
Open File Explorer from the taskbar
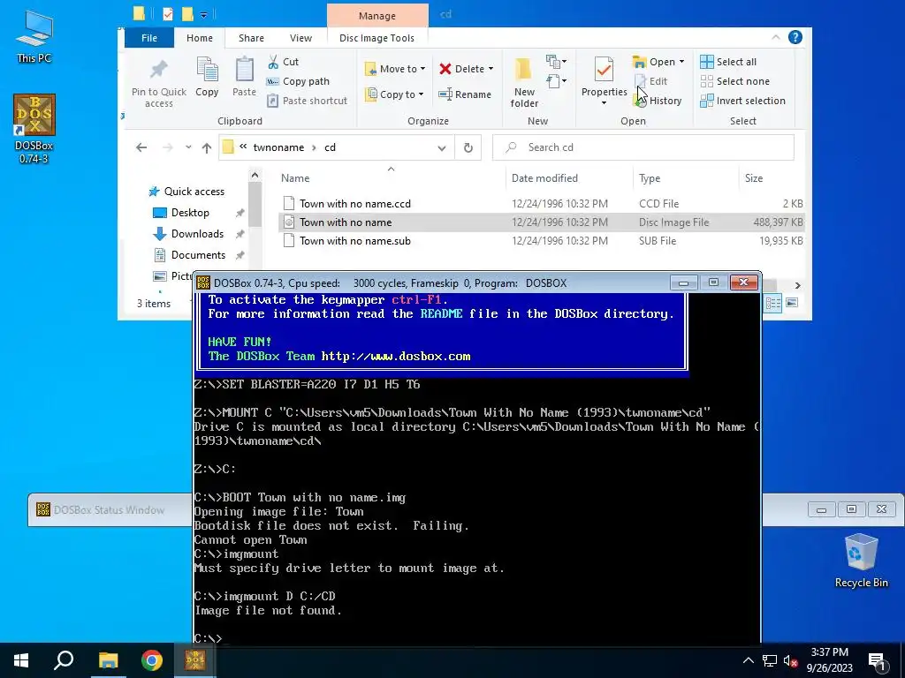108,660
